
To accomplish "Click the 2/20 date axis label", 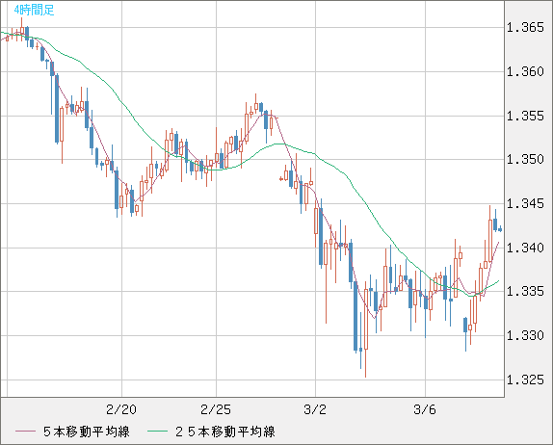I will (121, 409).
